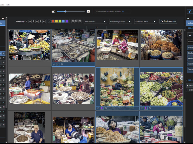193x144 pixels.
Task: Remove left list entry ending 16
Action: [4, 111]
